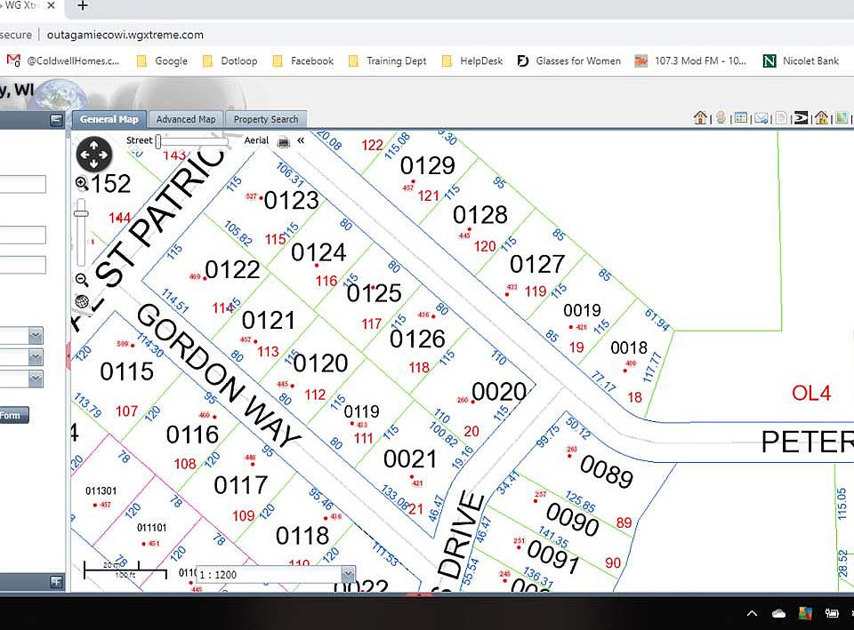Toggle the bottom left panel expand button
The image size is (854, 630).
coord(56,582)
